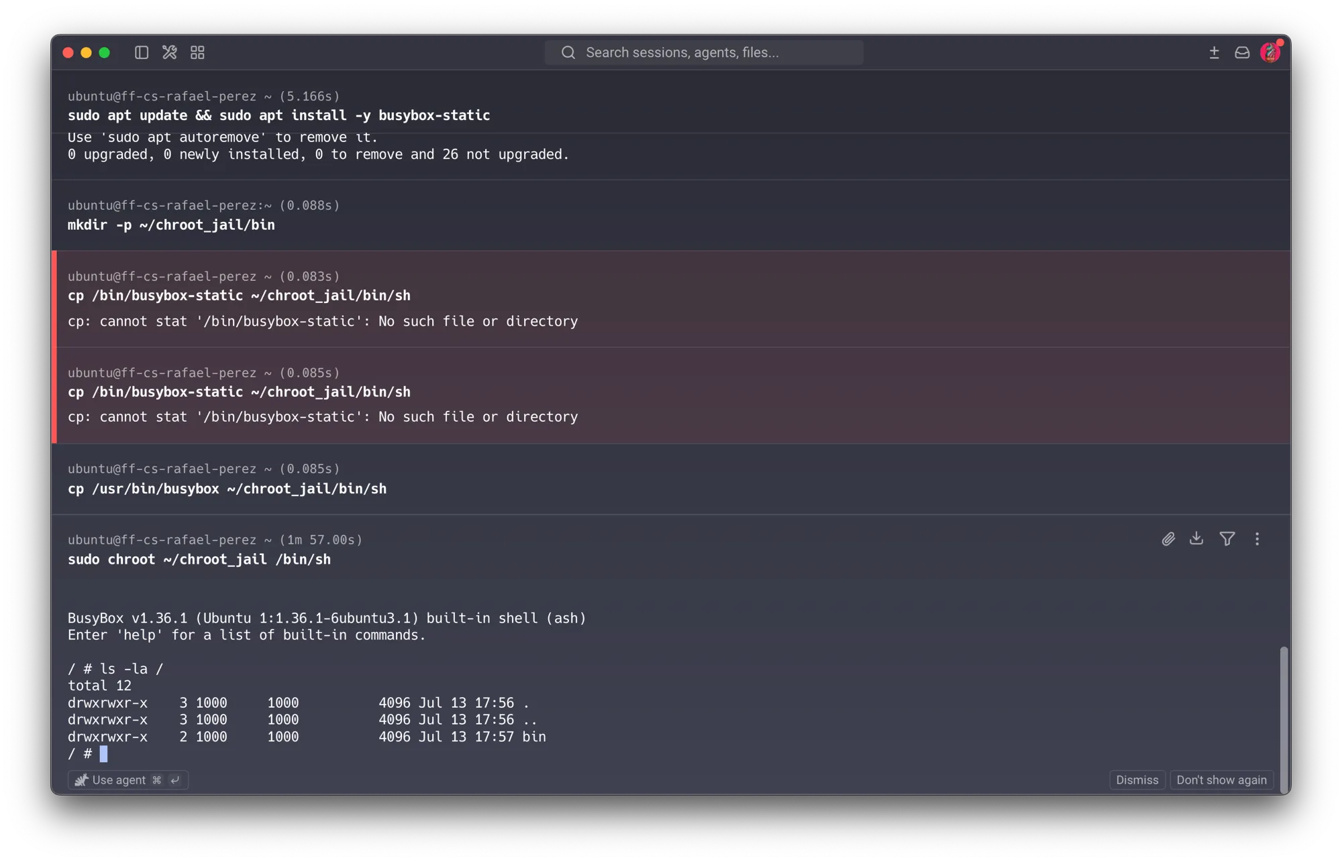Click the prompt header showing 5.166s
Image resolution: width=1342 pixels, height=862 pixels.
tap(203, 96)
